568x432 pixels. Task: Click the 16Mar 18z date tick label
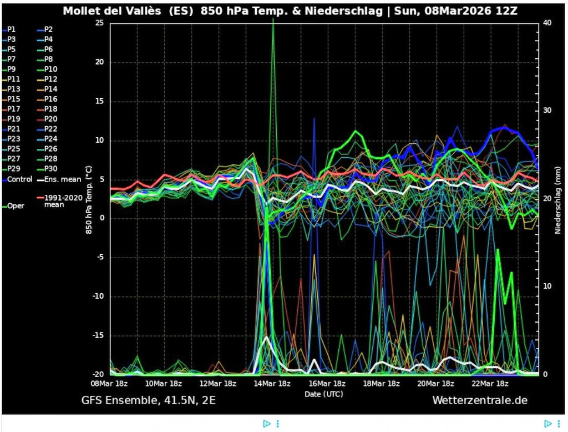click(x=327, y=384)
